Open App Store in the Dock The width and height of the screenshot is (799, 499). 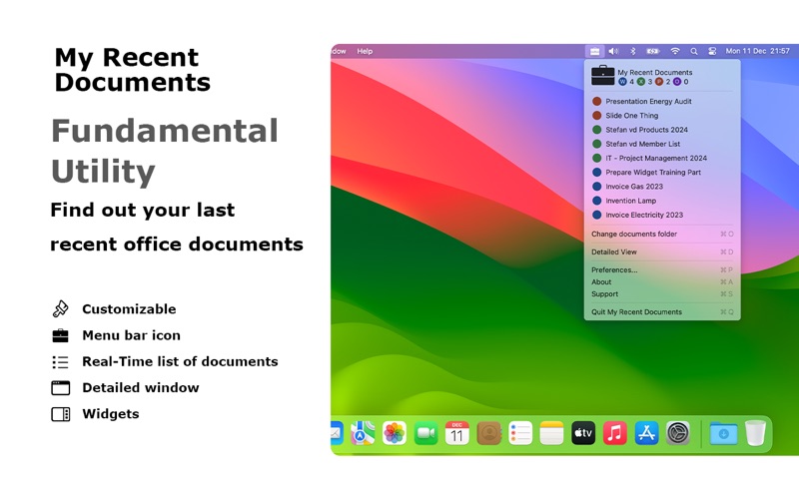(646, 433)
